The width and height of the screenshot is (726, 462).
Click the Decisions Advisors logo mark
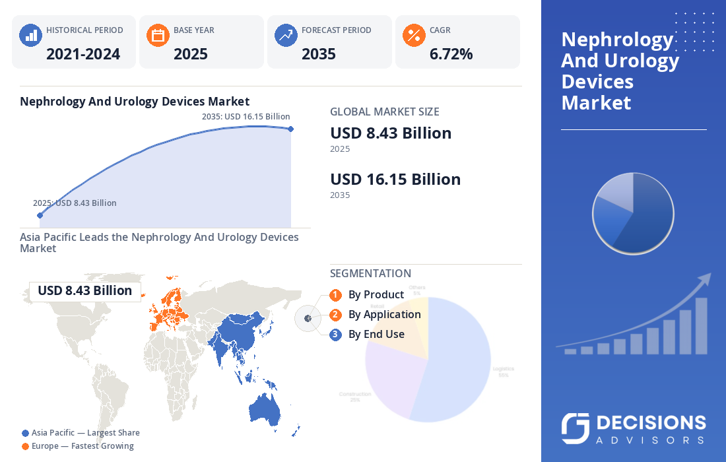click(x=575, y=428)
